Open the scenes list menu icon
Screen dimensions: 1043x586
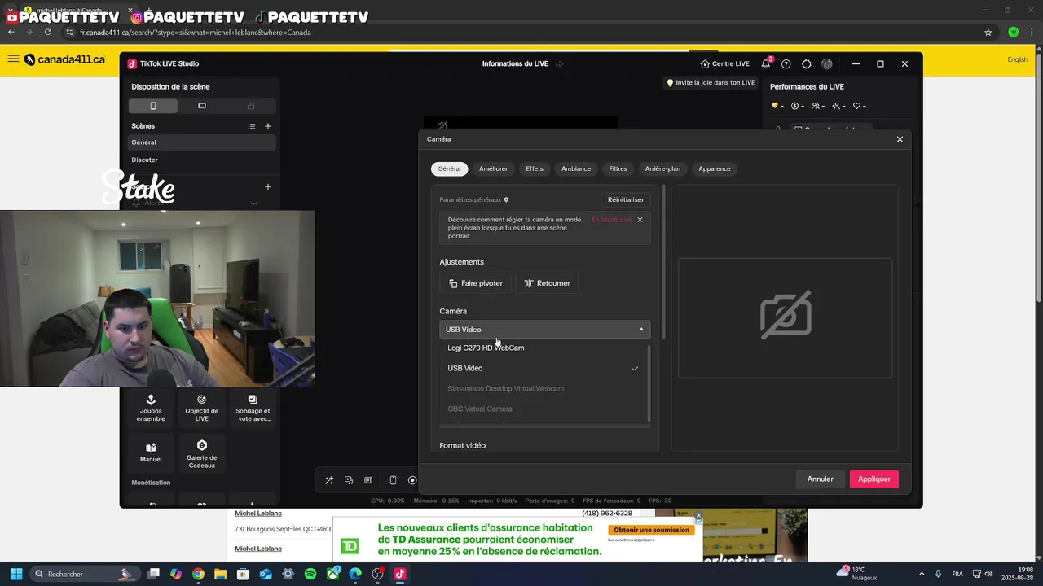coord(252,126)
